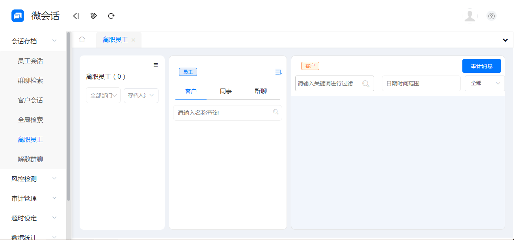Click the 审计消息 button
The width and height of the screenshot is (514, 240).
481,66
